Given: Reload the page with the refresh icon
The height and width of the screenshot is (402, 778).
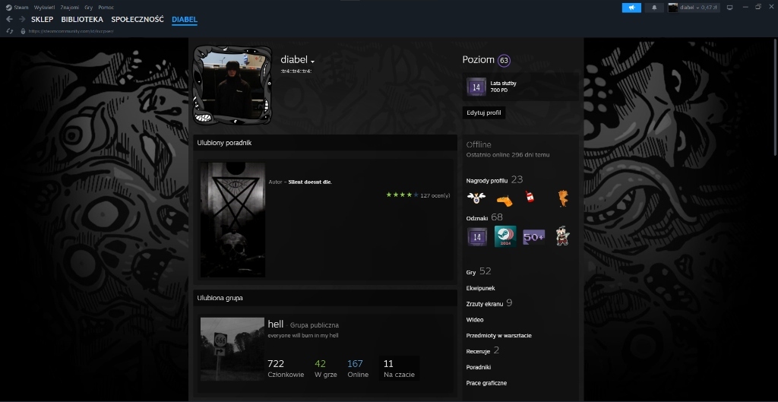Looking at the screenshot, I should 9,31.
